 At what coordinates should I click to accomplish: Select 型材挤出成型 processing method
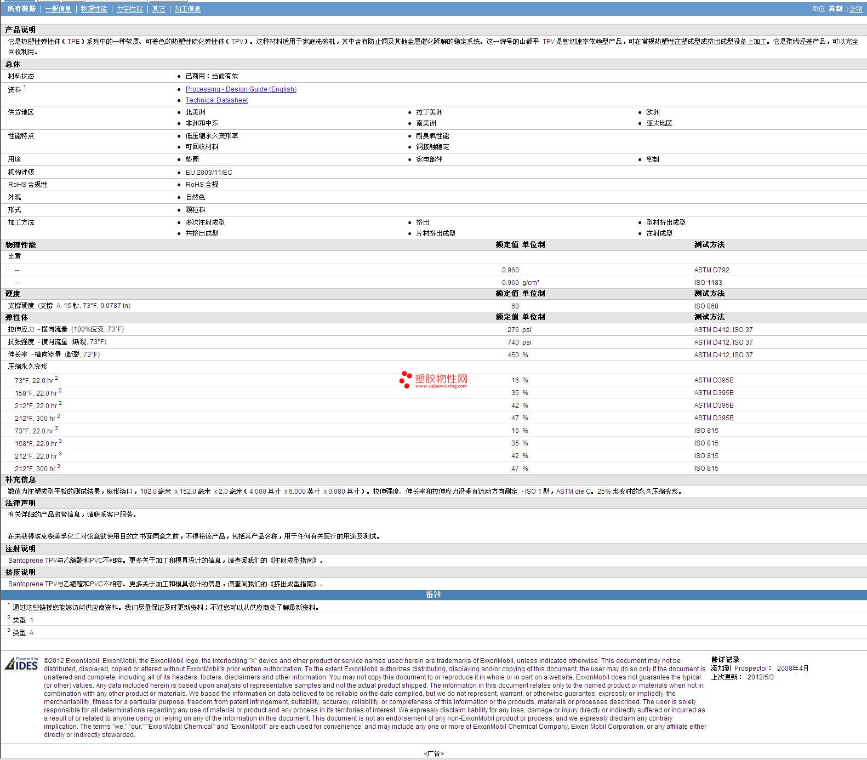click(x=666, y=222)
